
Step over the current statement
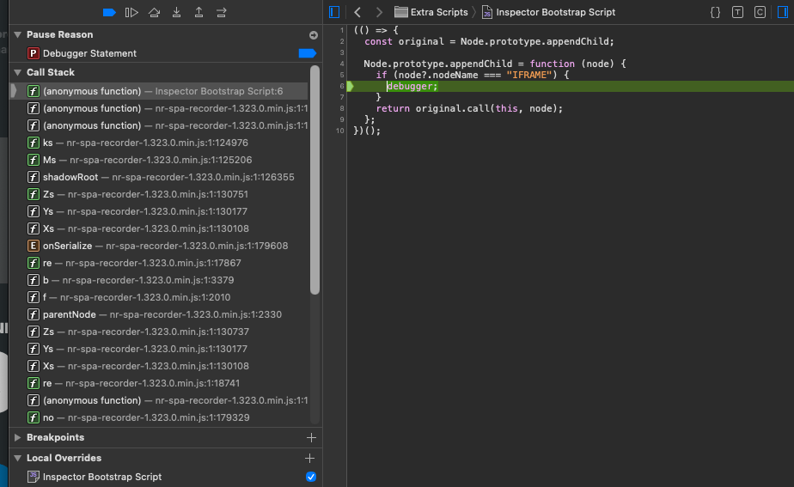pos(154,12)
